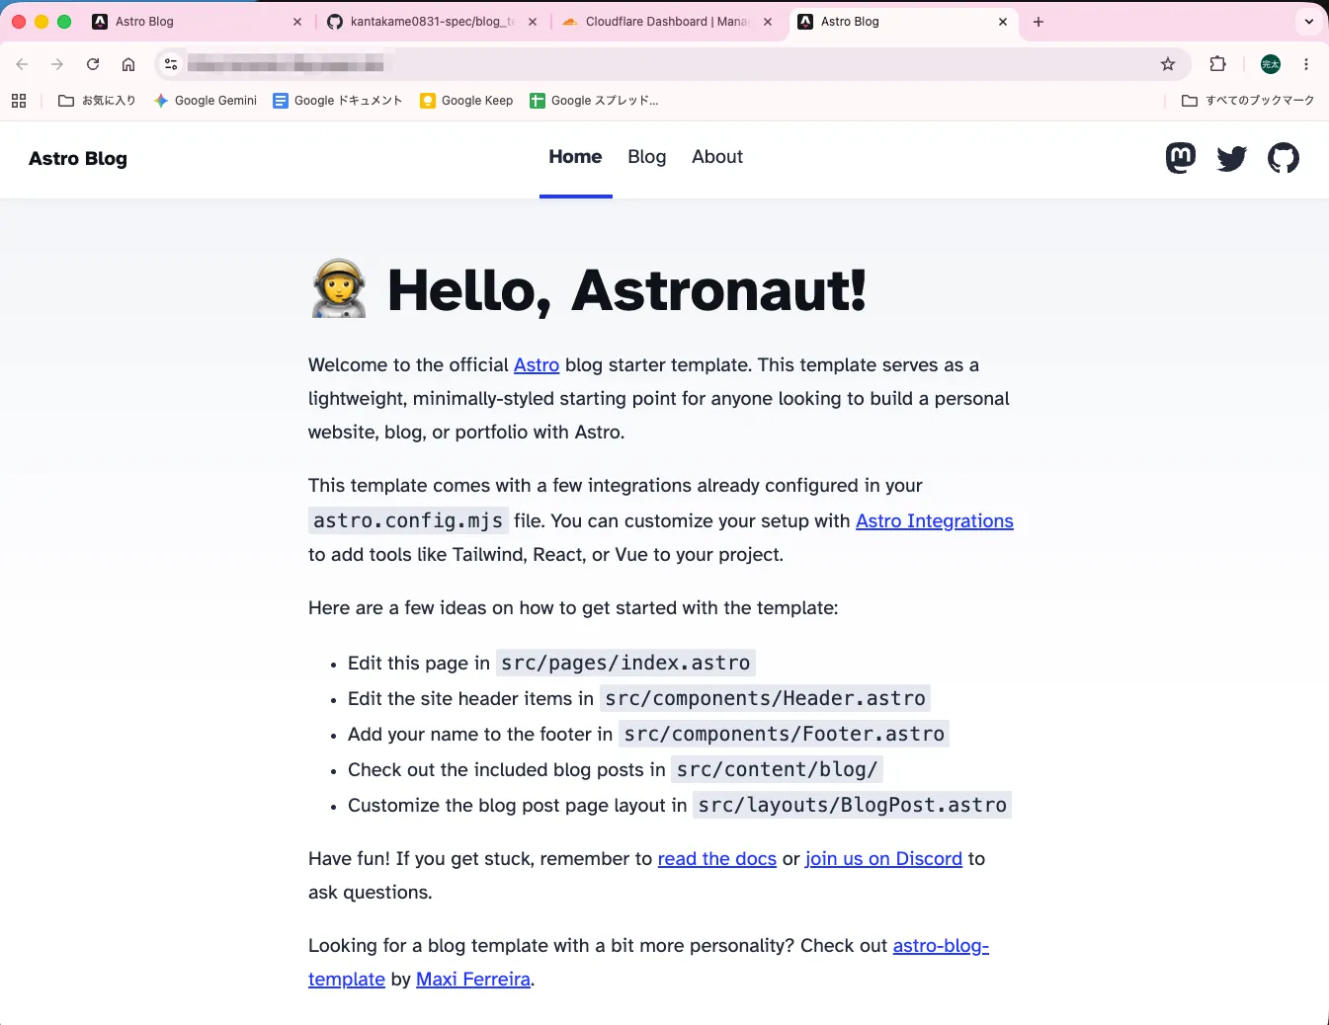The width and height of the screenshot is (1329, 1025).
Task: Click the Astro Blog site title
Action: [x=78, y=159]
